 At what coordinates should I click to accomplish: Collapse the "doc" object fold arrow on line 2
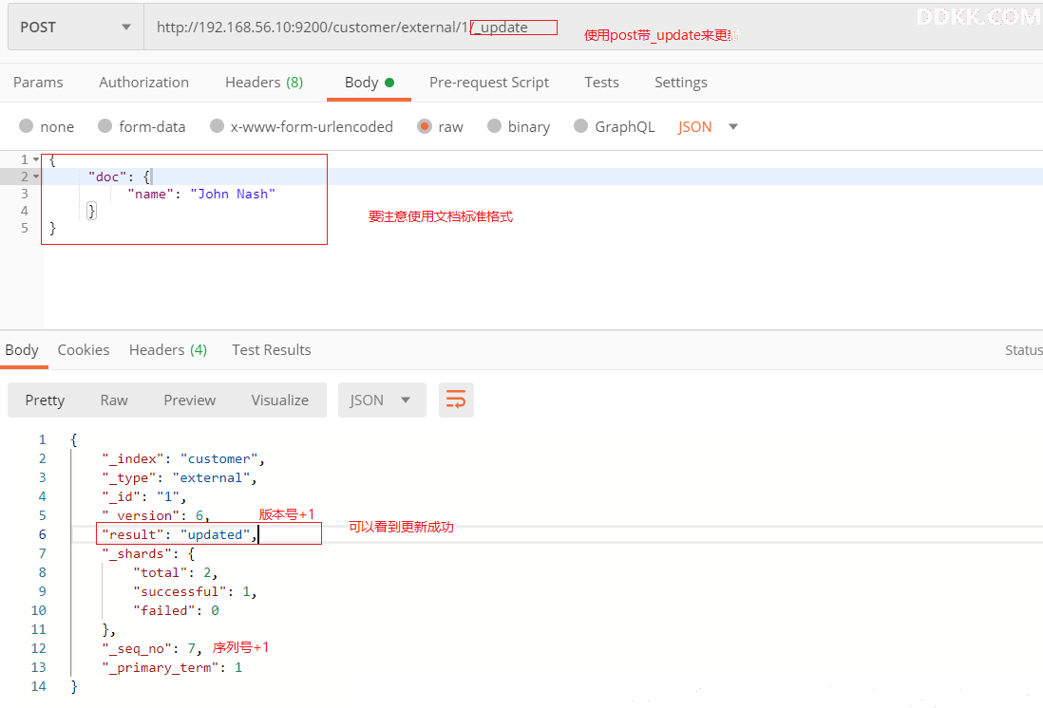(36, 177)
